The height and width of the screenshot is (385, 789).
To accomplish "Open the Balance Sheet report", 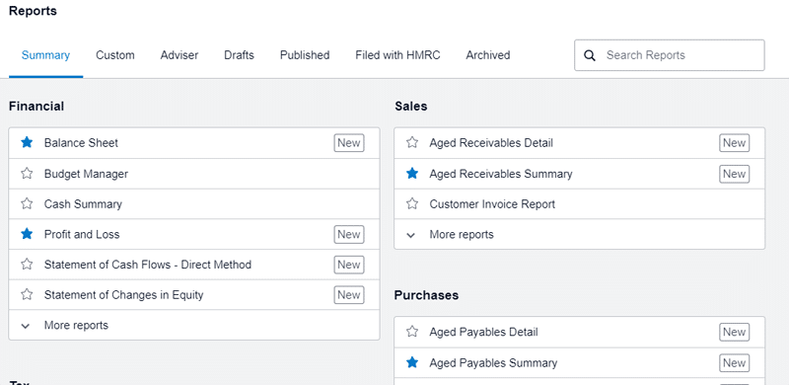I will [81, 142].
